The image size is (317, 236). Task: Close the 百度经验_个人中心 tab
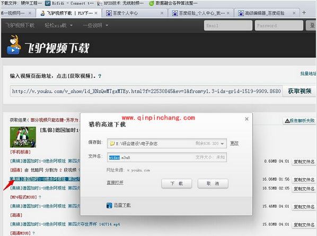tap(228, 13)
